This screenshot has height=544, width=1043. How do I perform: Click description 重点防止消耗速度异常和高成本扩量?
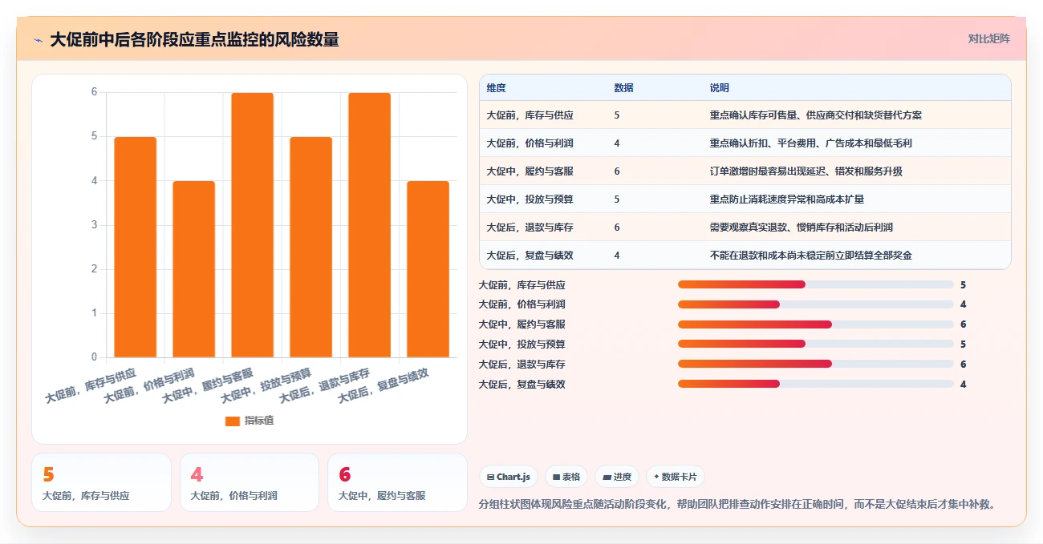(786, 199)
